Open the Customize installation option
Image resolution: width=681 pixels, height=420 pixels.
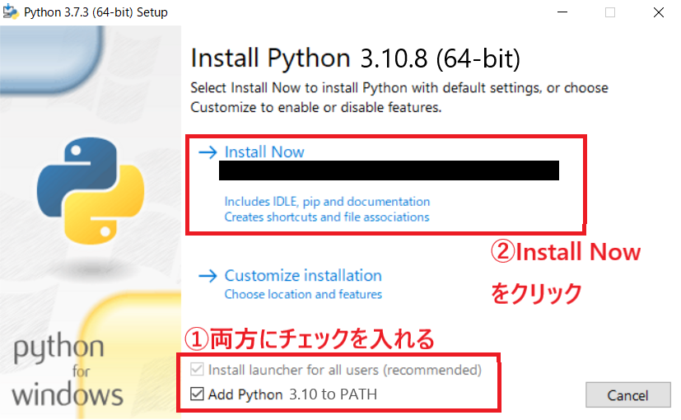tap(303, 276)
